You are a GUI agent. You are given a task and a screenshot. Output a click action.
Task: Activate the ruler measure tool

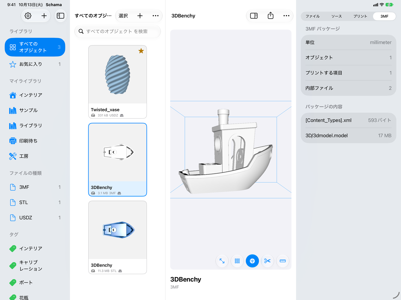tap(283, 261)
